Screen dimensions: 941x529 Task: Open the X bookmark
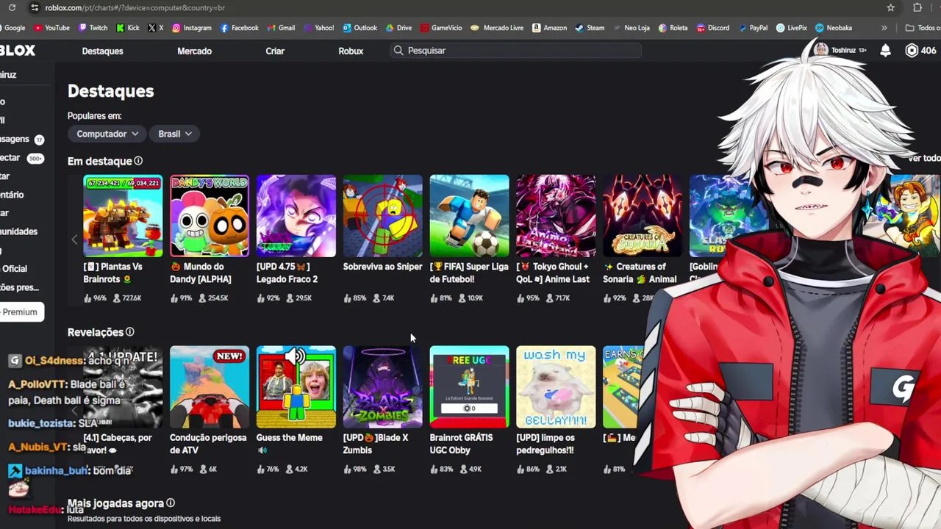pos(156,28)
